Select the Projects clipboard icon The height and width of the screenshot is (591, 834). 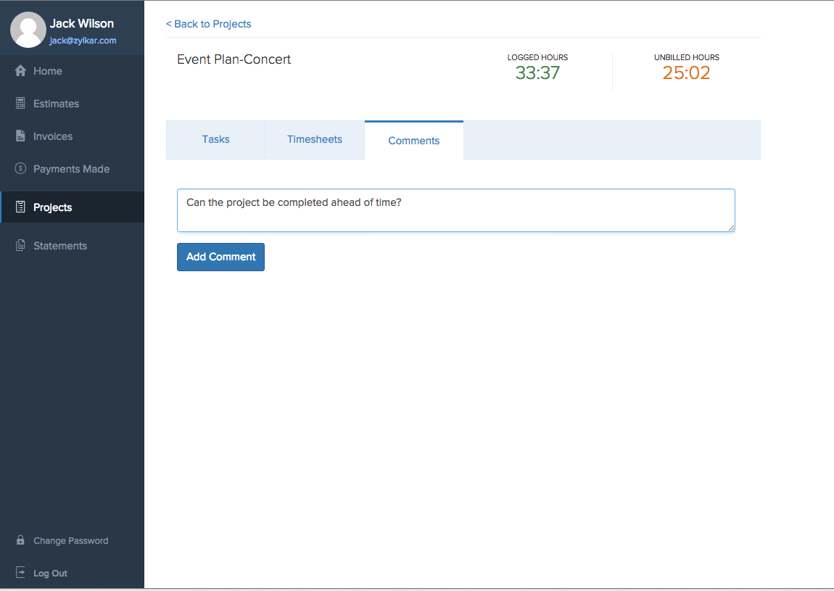coord(20,207)
